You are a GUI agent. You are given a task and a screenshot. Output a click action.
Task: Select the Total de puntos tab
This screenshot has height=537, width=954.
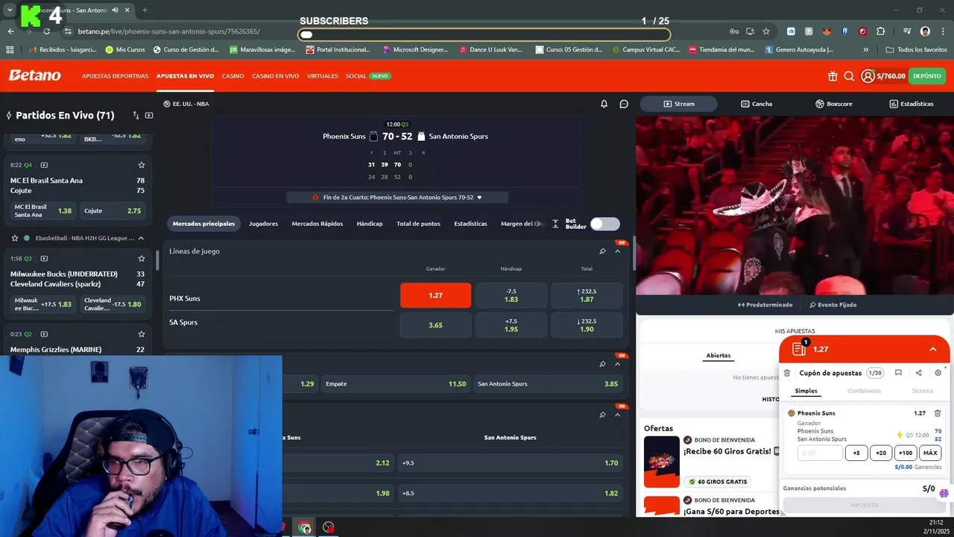coord(418,224)
